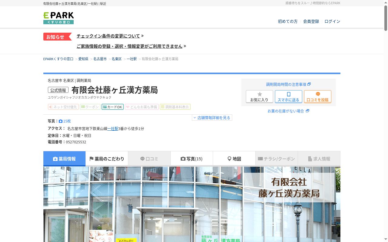Open the 薬局情報 tab
This screenshot has width=388, height=242.
65,159
